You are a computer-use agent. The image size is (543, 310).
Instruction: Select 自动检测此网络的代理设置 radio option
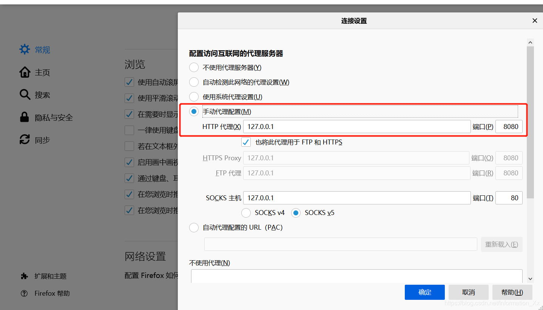click(194, 82)
